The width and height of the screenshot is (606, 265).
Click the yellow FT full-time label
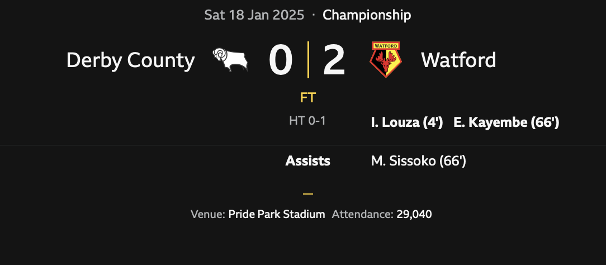click(308, 98)
